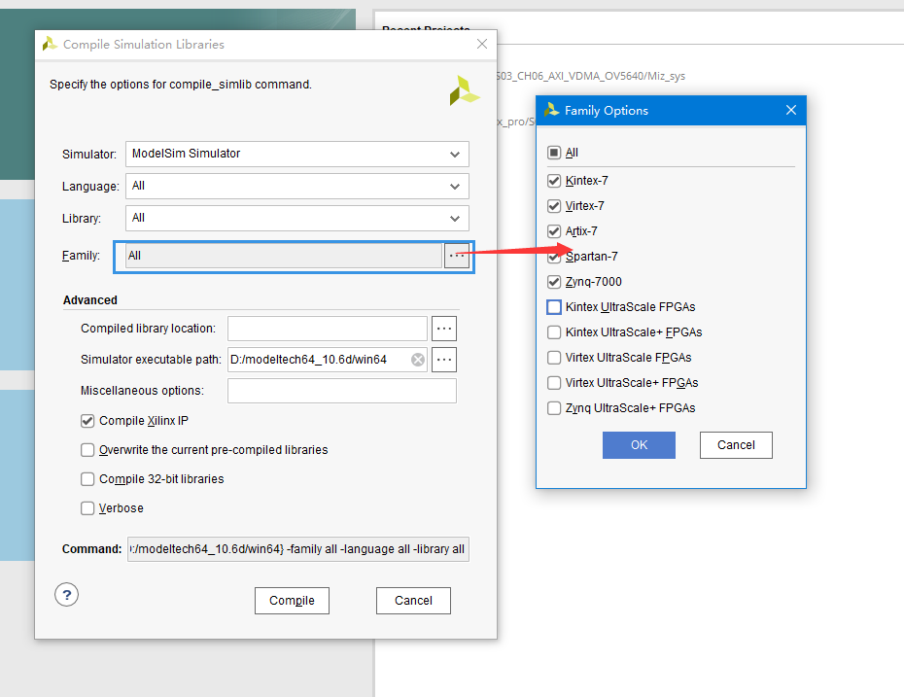
Task: Open Family options browse button
Action: pyautogui.click(x=456, y=256)
